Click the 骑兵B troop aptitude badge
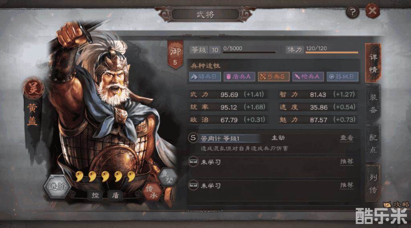Image resolution: width=411 pixels, height=228 pixels. tap(205, 77)
